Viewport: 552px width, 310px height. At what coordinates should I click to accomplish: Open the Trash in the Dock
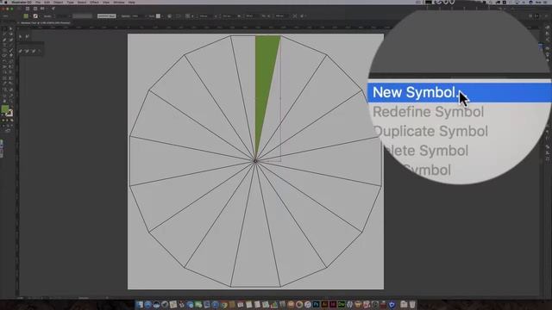click(x=412, y=304)
